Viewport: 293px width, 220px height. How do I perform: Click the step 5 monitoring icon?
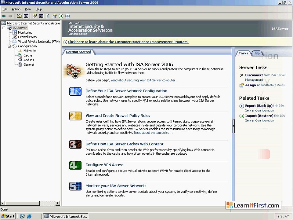pyautogui.click(x=75, y=186)
